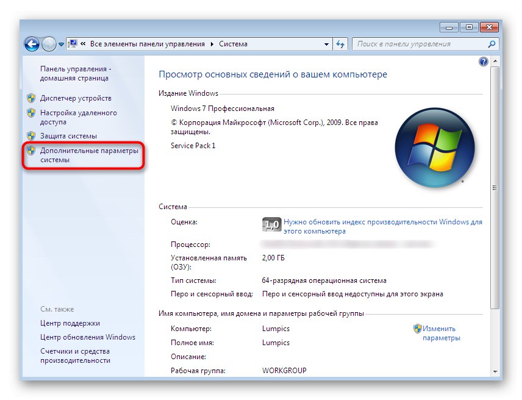Viewport: 522px width, 400px height.
Task: Click the vertical scrollbar thumb
Action: [495, 188]
